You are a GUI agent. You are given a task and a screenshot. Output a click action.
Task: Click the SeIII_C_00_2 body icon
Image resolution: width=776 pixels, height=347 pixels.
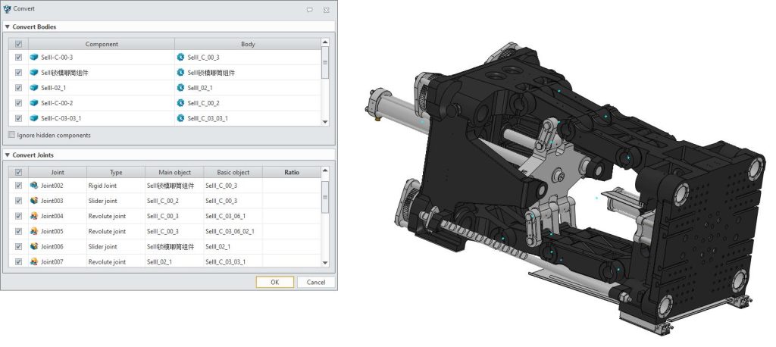180,103
